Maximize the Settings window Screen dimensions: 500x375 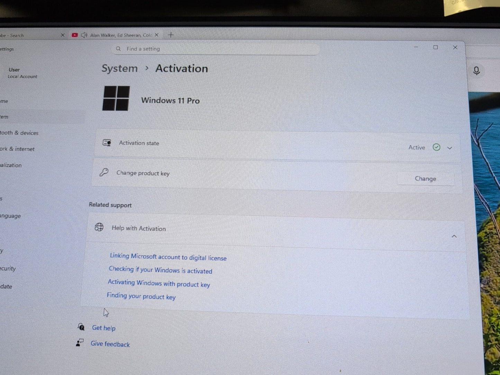436,47
